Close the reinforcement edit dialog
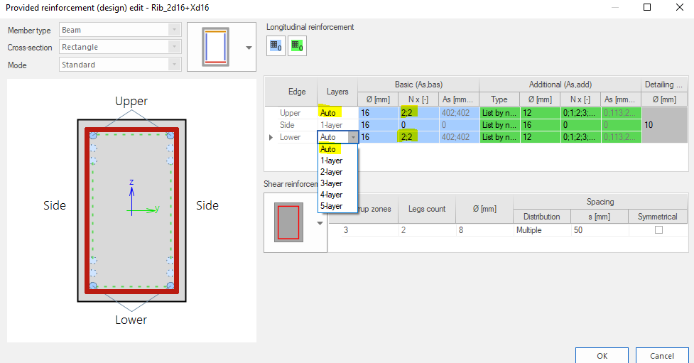694x363 pixels. tap(679, 8)
